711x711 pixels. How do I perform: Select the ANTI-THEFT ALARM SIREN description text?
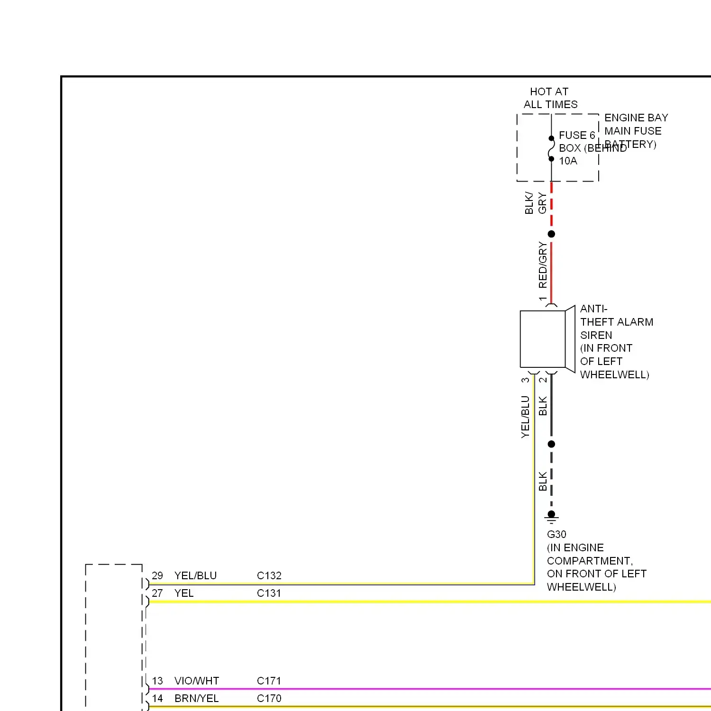tap(616, 342)
